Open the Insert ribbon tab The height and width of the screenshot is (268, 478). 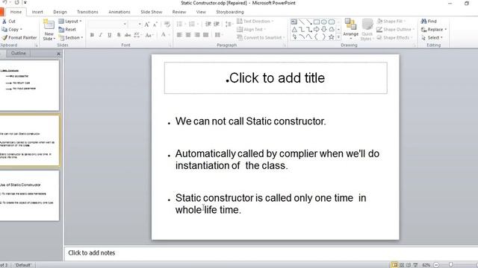(37, 12)
